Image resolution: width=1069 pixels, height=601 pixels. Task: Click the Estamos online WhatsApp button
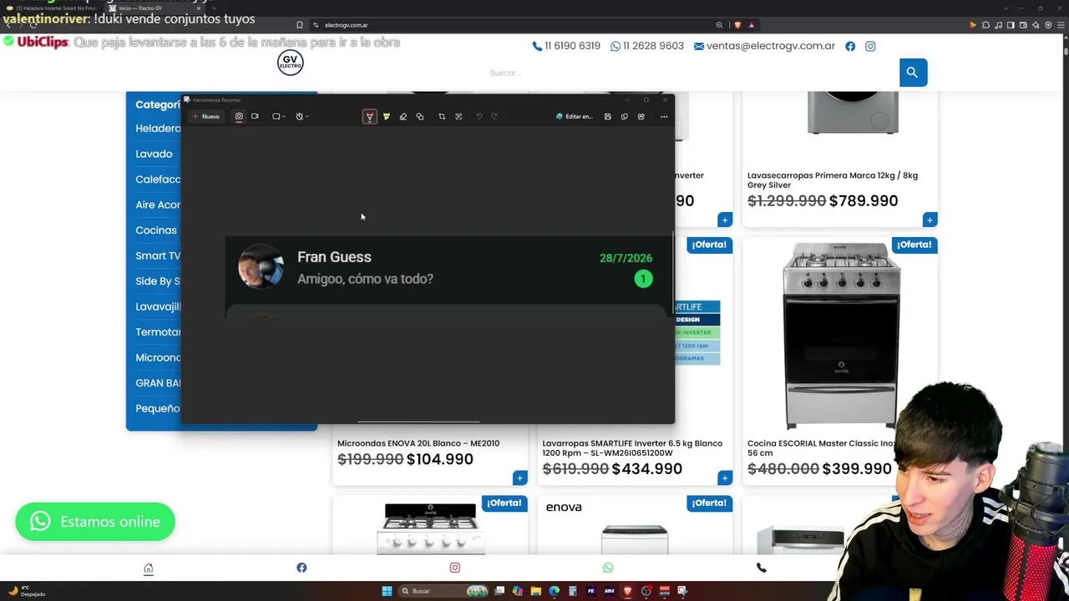click(x=95, y=522)
